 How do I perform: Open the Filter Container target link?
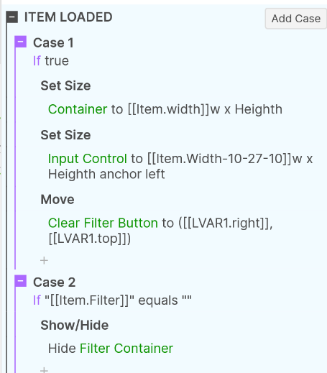click(x=126, y=349)
